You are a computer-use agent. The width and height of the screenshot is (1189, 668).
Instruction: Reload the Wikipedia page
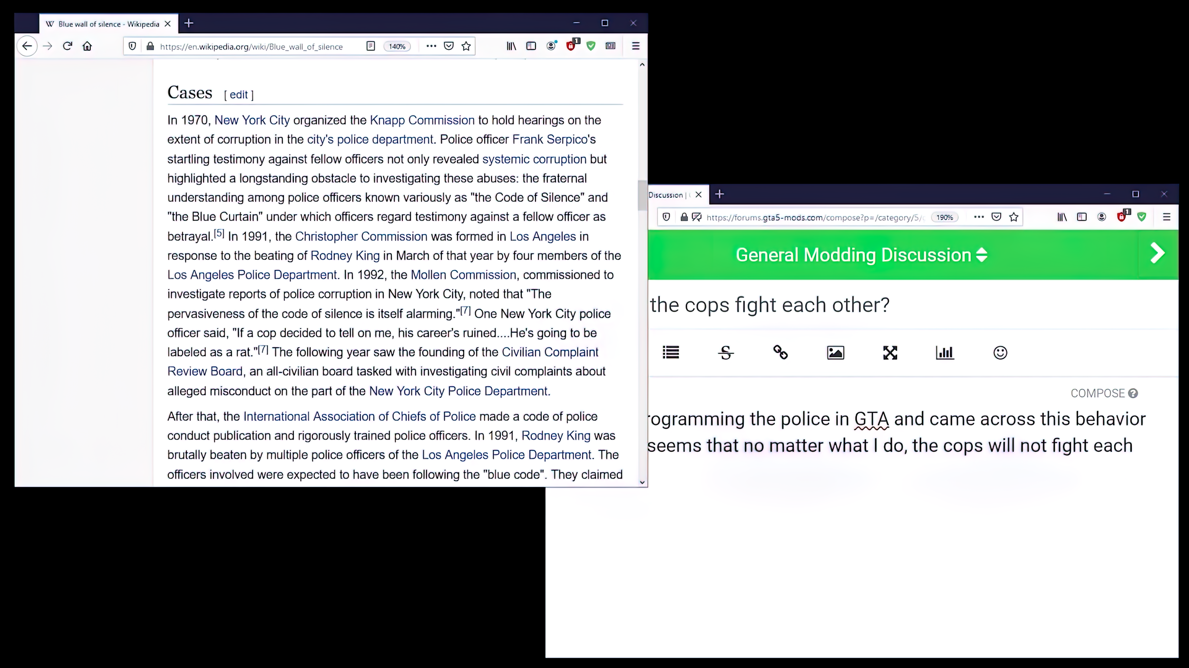coord(68,46)
